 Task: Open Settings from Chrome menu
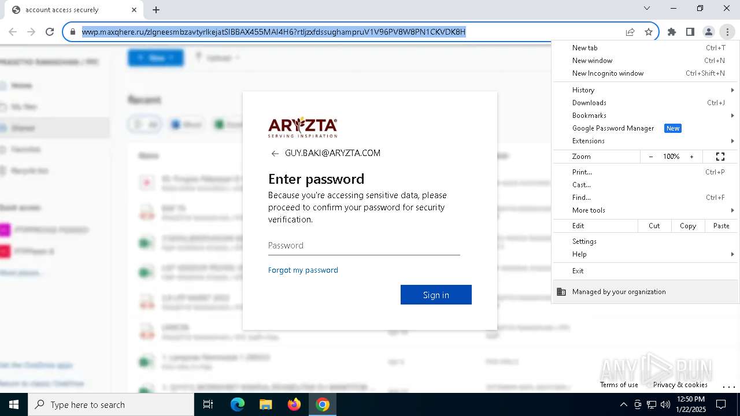click(x=645, y=242)
